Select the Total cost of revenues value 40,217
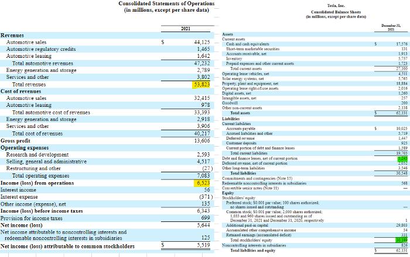 [202, 133]
